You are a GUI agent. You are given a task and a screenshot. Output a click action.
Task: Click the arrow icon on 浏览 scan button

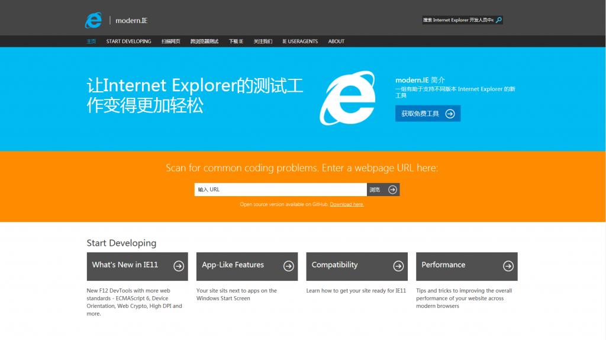click(393, 190)
